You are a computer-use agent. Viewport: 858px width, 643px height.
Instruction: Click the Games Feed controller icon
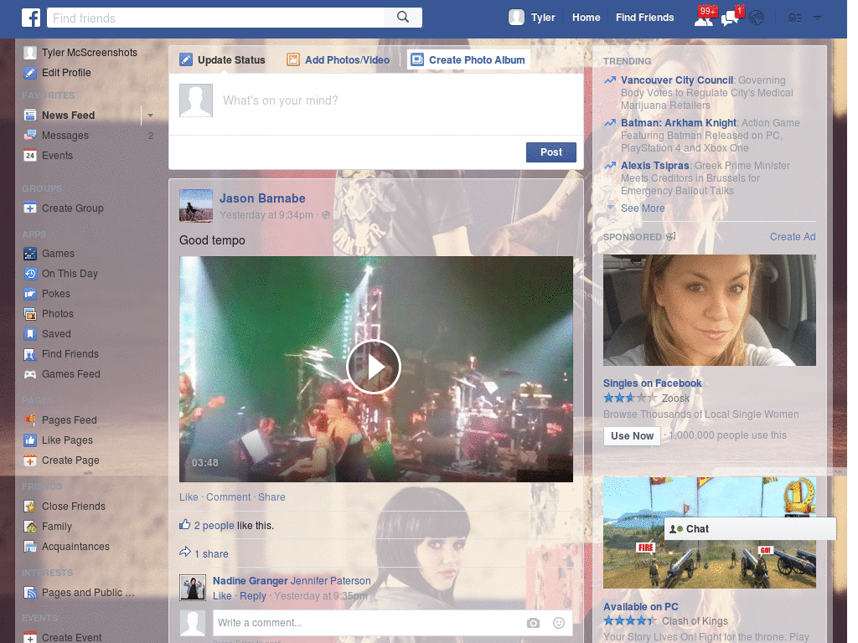tap(30, 374)
